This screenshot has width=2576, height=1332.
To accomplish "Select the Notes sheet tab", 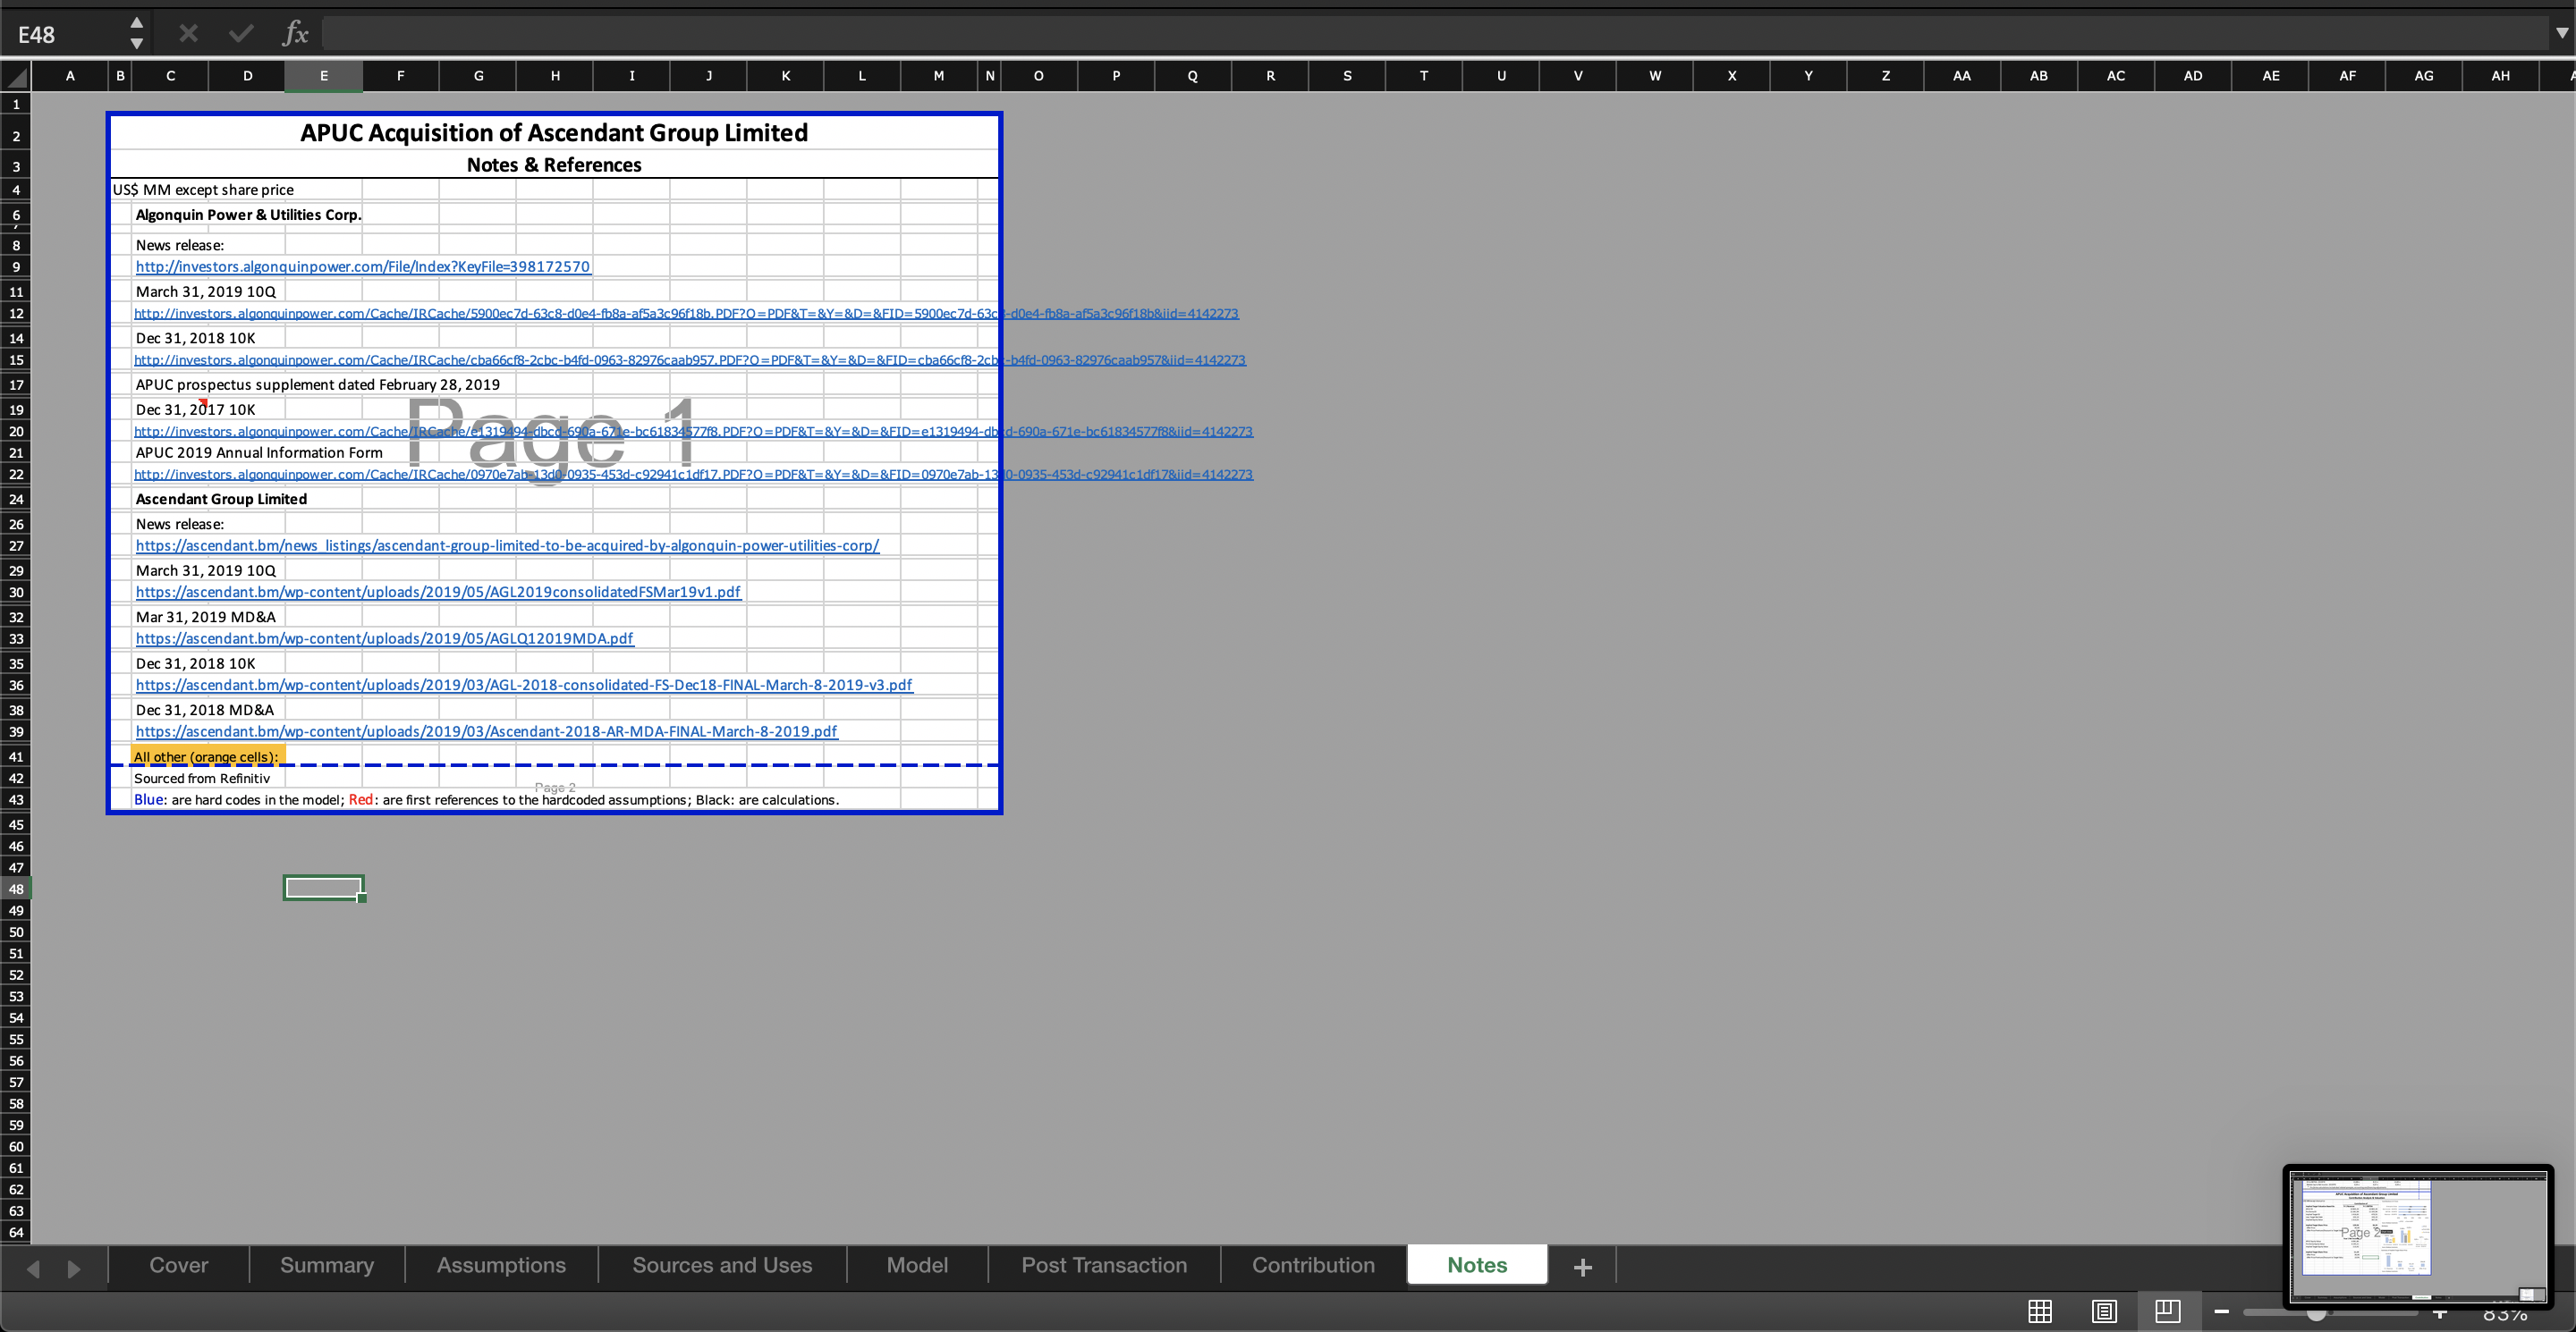I will (x=1477, y=1265).
